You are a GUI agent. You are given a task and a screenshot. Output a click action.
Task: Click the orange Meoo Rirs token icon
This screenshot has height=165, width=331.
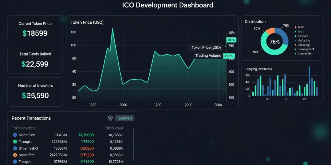(14, 155)
